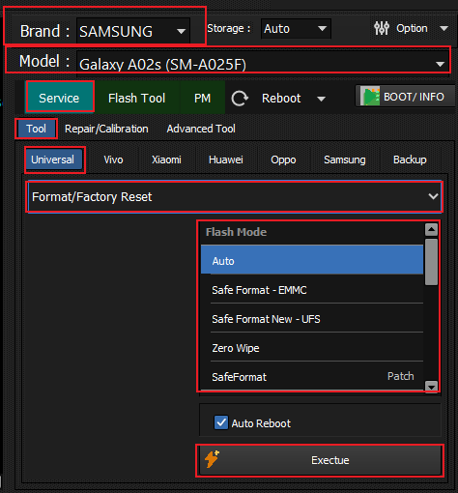Open the Option sliders icon
The image size is (458, 493).
(382, 28)
